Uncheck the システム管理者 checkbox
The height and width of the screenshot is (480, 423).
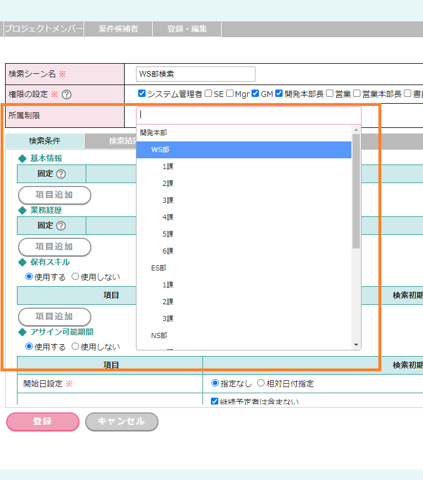[142, 94]
